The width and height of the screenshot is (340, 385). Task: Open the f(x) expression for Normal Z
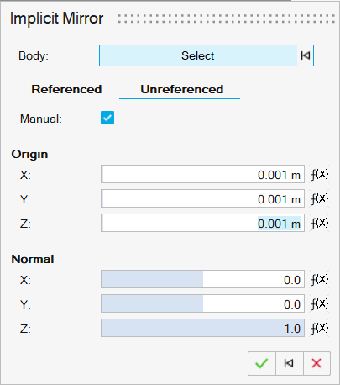click(x=319, y=328)
